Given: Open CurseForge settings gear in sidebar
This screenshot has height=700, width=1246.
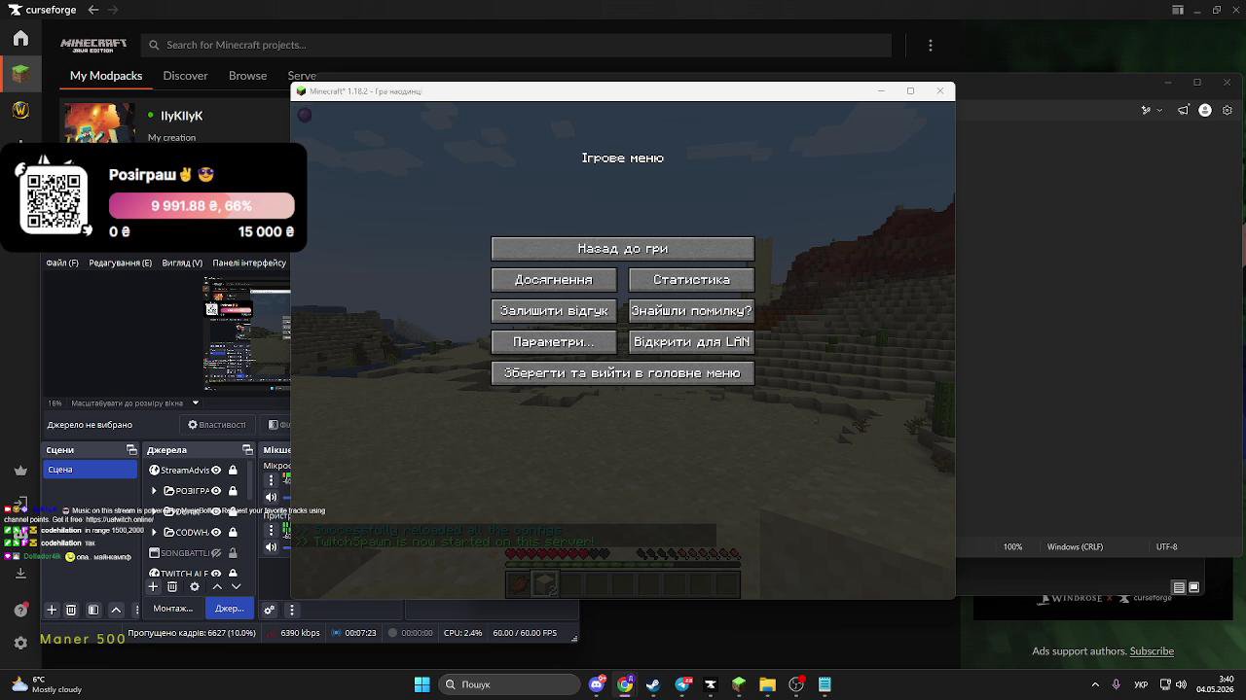Looking at the screenshot, I should [x=20, y=643].
